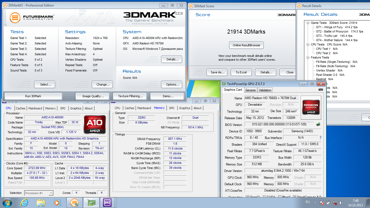Open the Sensors tab in GPU-Z

click(x=251, y=90)
